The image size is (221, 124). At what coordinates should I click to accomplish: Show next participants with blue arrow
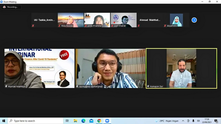tap(194, 20)
